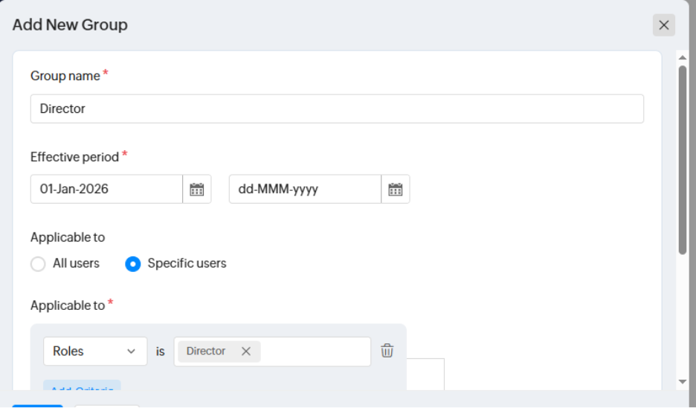Viewport: 696px width, 408px height.
Task: Expand the Roles criteria dropdown
Action: pos(95,352)
